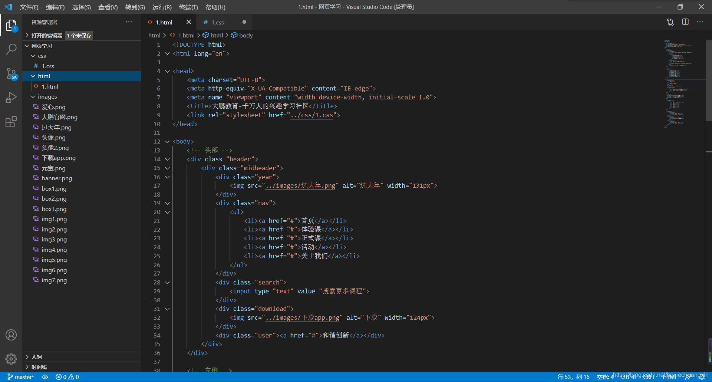Expand the 打开的编辑器 section
Screen dimensions: 712x382
pyautogui.click(x=46, y=35)
